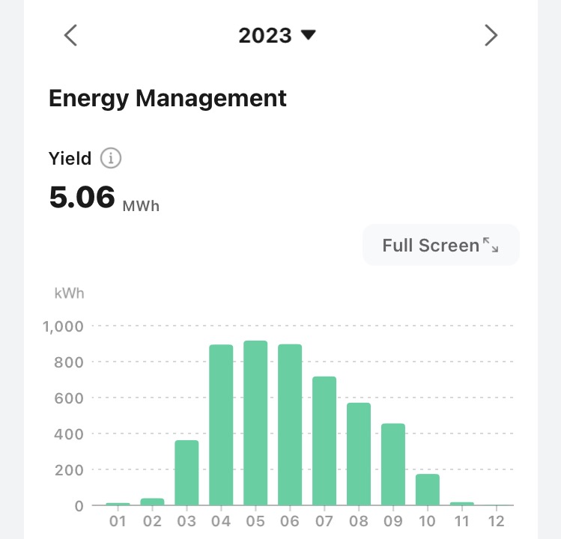The image size is (561, 539).
Task: Open chart with Full Screen button
Action: (440, 245)
